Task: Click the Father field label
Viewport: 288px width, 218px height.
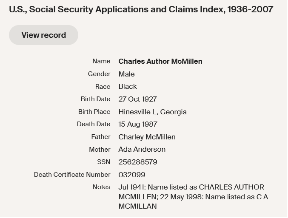Action: click(x=100, y=137)
